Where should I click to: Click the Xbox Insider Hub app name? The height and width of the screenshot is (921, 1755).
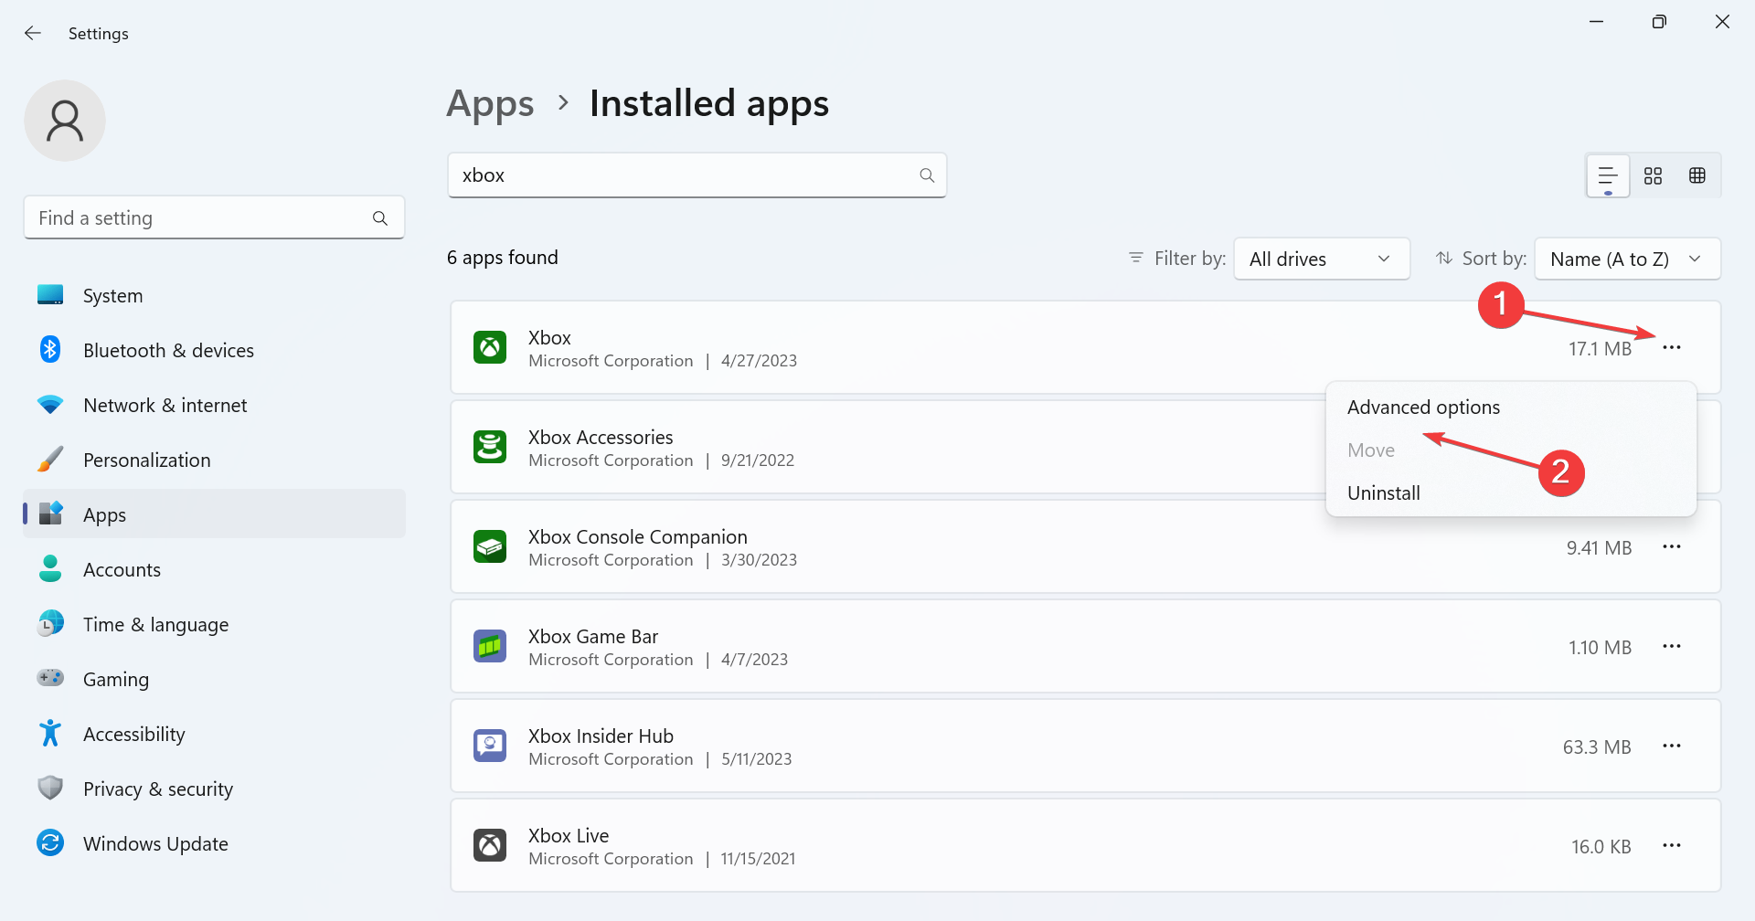[601, 736]
